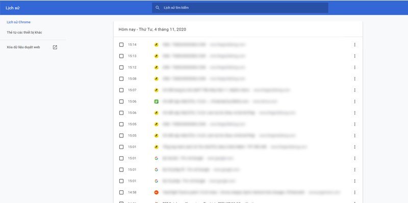This screenshot has height=203, width=408.
Task: Click the green favicon of the 15:06 entry
Action: tap(156, 102)
